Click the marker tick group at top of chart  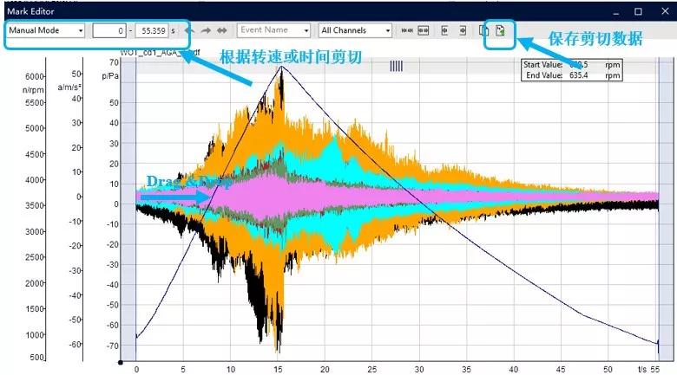(396, 66)
